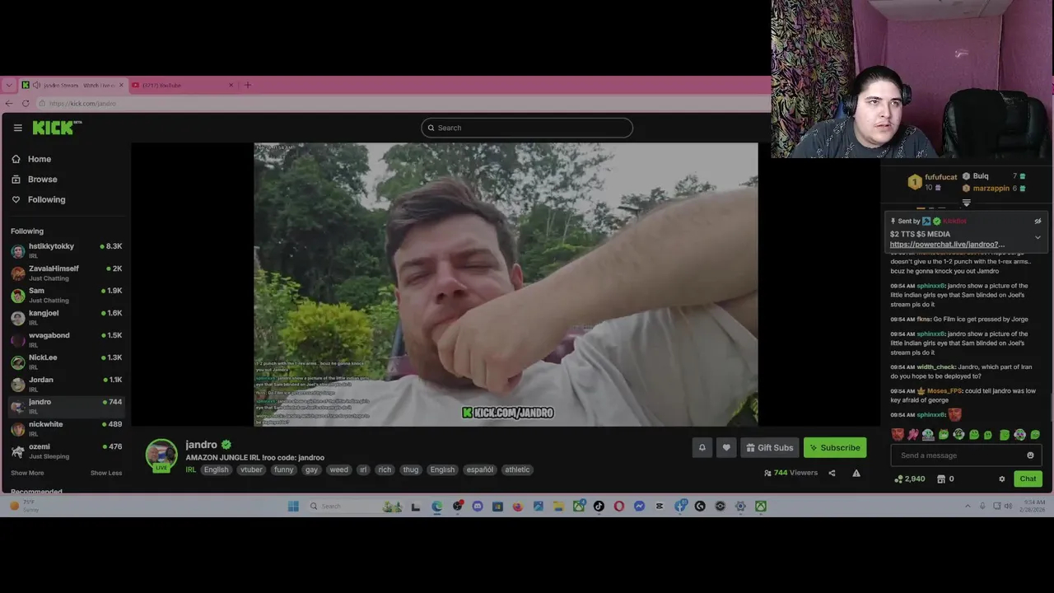Viewport: 1054px width, 593px height.
Task: Click username Moses_FPS in chat
Action: click(x=944, y=391)
